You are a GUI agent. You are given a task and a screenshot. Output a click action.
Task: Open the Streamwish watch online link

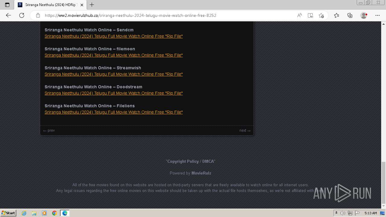pyautogui.click(x=114, y=74)
